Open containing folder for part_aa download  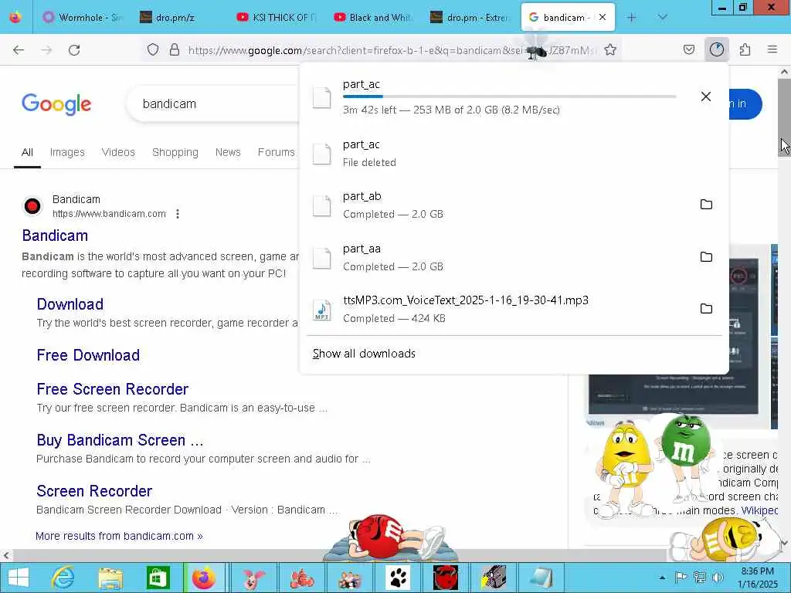pyautogui.click(x=706, y=256)
